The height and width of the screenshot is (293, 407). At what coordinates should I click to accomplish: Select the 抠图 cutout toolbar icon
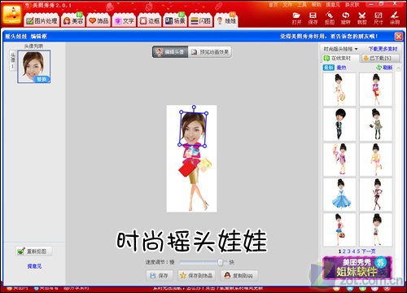pyautogui.click(x=330, y=18)
